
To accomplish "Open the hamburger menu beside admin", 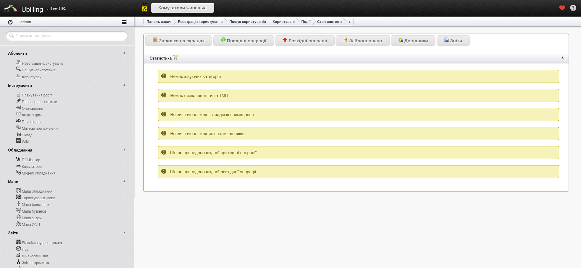I will 124,22.
